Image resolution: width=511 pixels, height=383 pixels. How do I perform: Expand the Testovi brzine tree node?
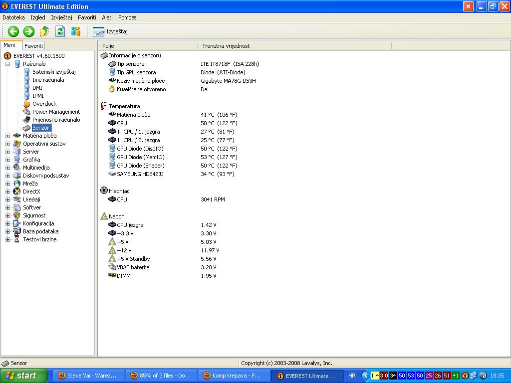coord(8,239)
